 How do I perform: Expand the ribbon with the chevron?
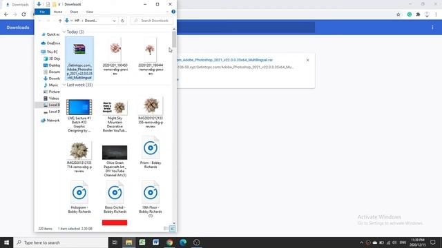(x=167, y=12)
